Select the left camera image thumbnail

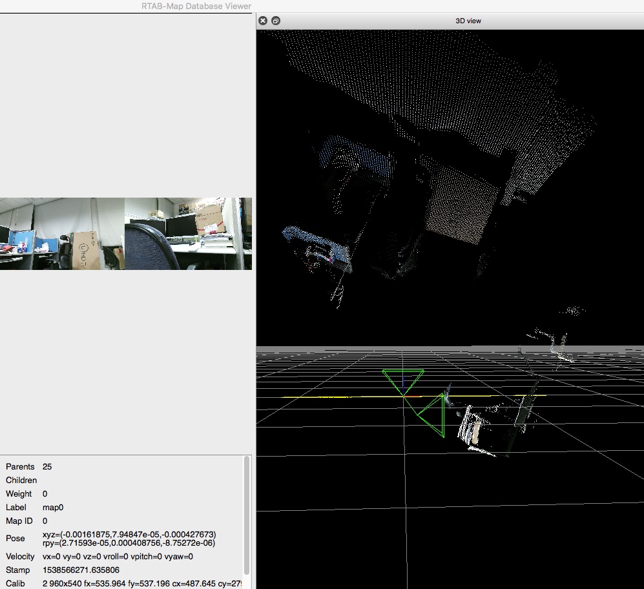[x=62, y=233]
